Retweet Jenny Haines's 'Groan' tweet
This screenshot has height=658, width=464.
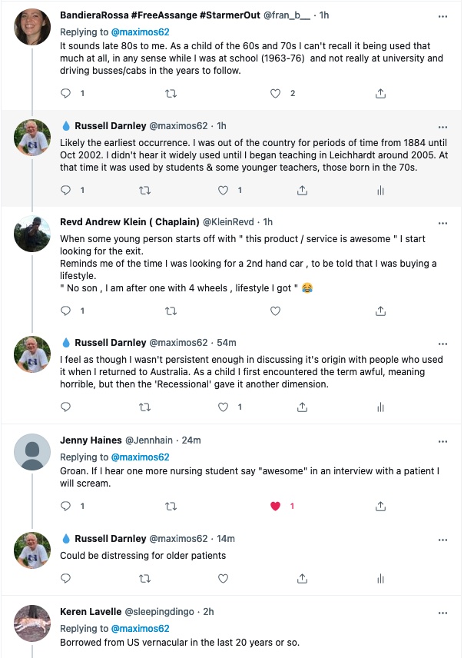171,506
